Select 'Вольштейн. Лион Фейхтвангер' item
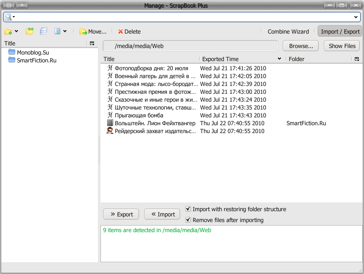The image size is (364, 274). coord(155,123)
